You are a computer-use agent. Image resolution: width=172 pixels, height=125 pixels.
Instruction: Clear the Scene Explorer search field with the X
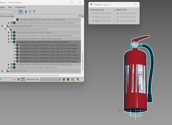click(16, 12)
